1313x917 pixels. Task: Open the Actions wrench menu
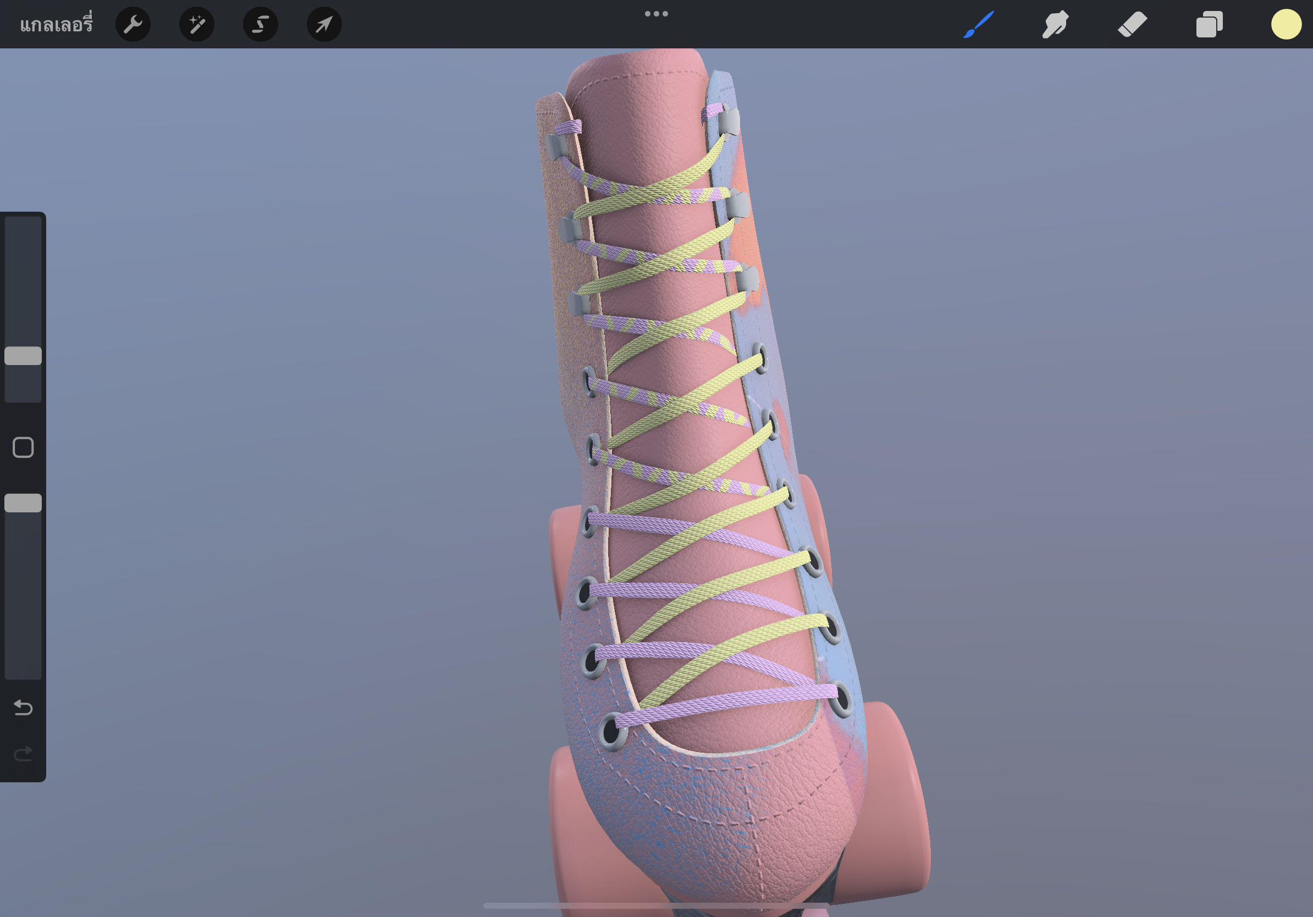click(x=133, y=24)
